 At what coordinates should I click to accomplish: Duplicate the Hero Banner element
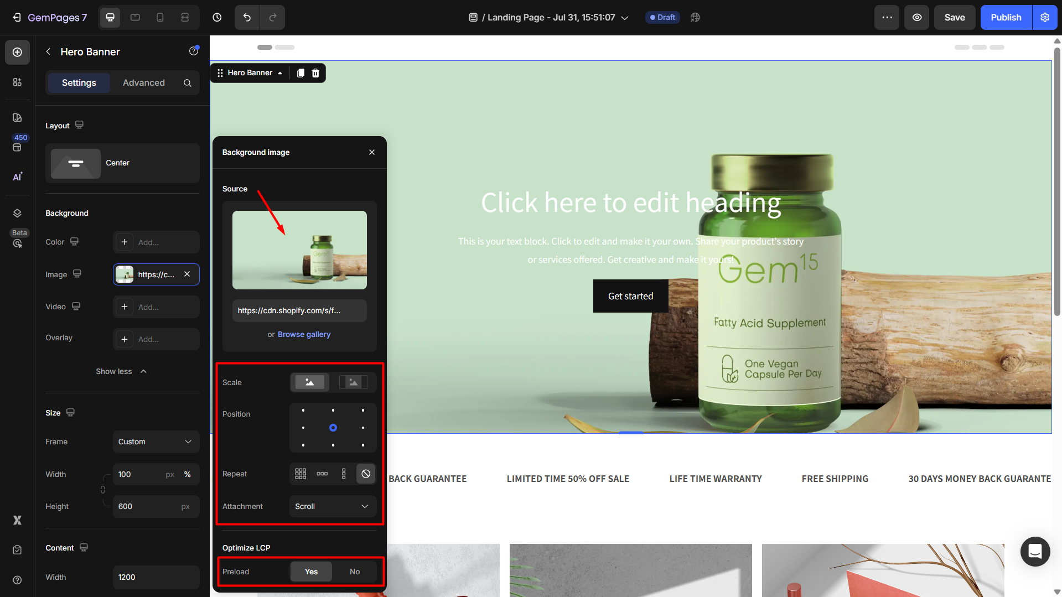tap(301, 73)
